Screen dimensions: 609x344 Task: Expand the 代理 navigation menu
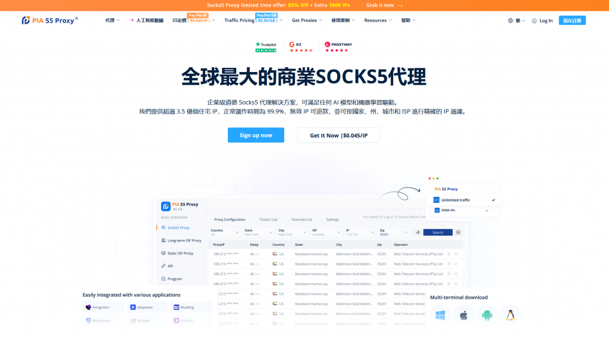pyautogui.click(x=112, y=20)
